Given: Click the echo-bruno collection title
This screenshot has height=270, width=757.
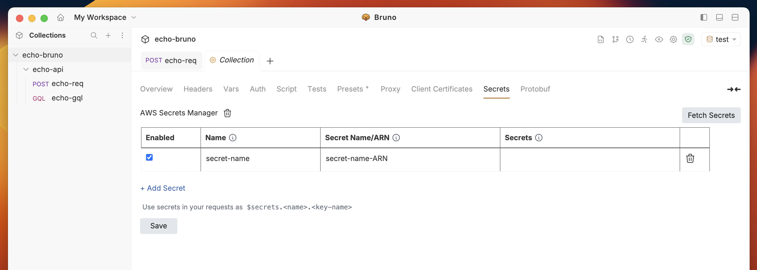Looking at the screenshot, I should tap(175, 39).
